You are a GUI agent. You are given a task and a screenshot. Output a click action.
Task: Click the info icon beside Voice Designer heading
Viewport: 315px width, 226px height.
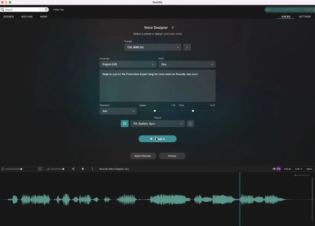point(173,27)
